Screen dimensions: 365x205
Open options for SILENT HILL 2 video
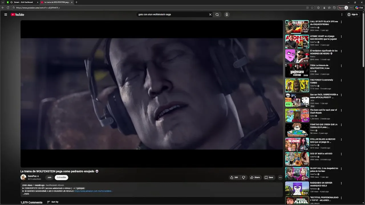tap(341, 169)
